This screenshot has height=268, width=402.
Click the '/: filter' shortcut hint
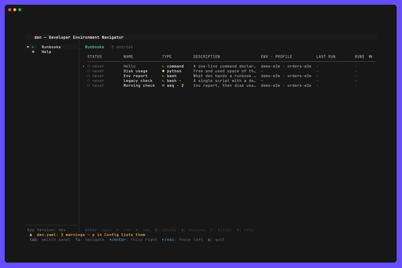pyautogui.click(x=221, y=230)
